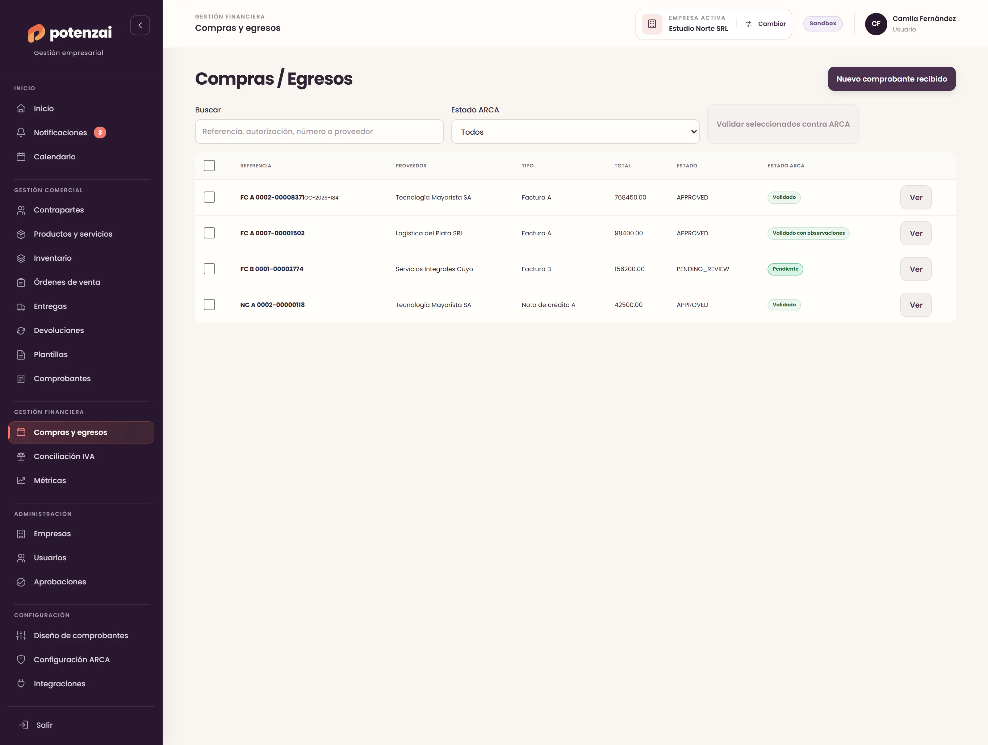Click the Conciliación IVA scales icon

coord(21,456)
